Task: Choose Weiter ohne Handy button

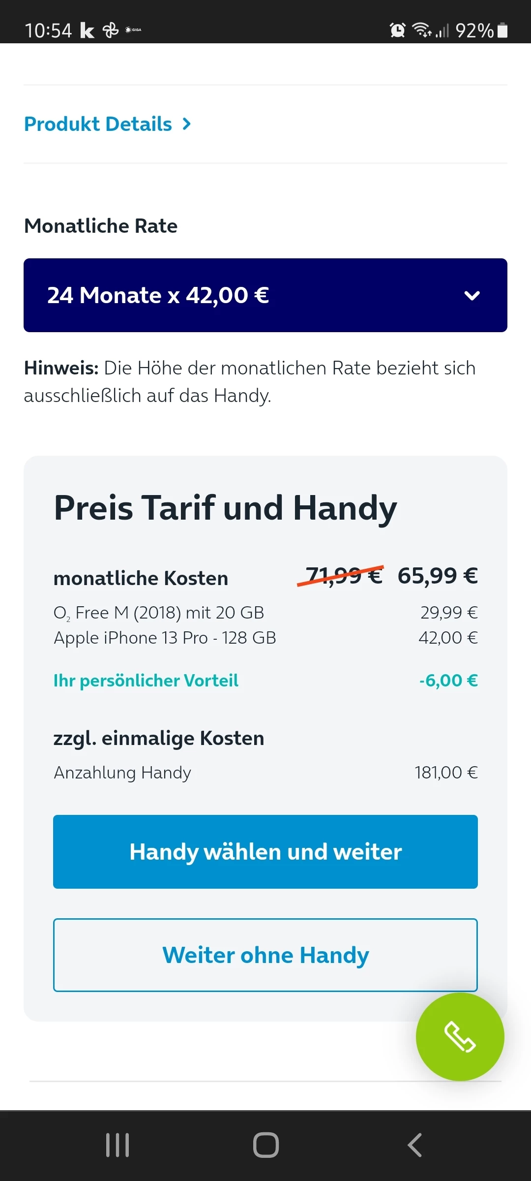Action: click(x=265, y=955)
